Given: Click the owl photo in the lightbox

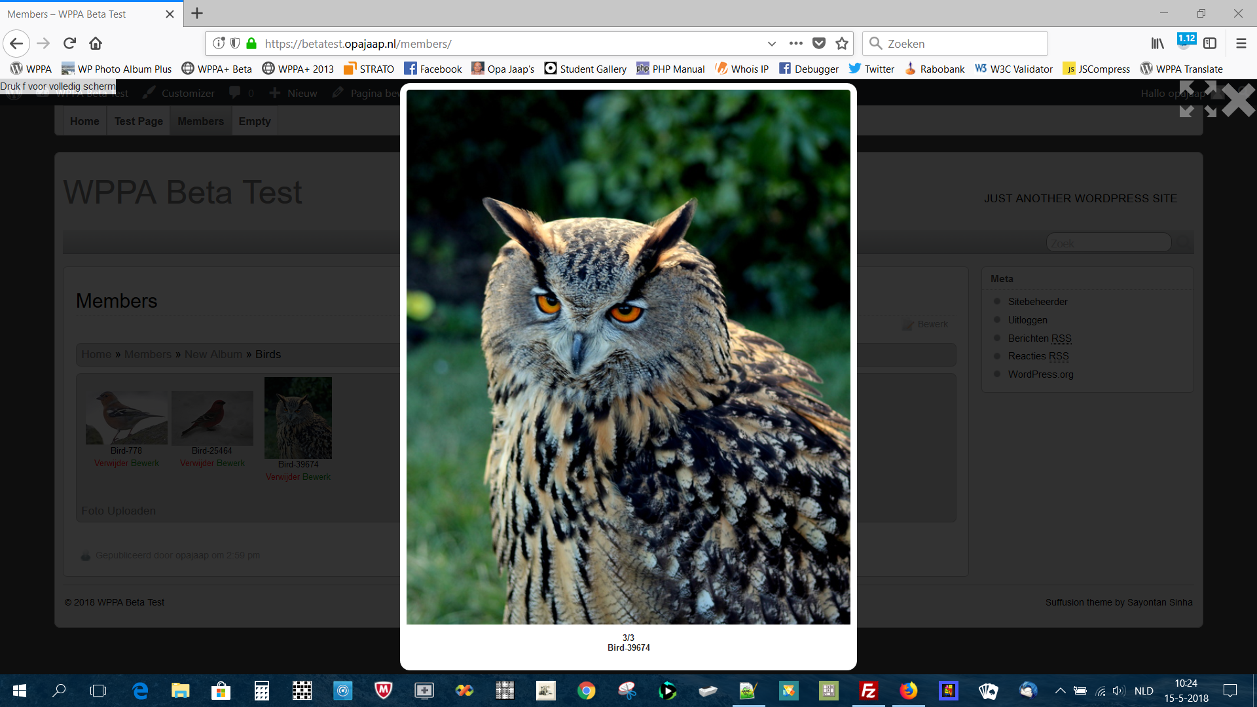Looking at the screenshot, I should [628, 357].
